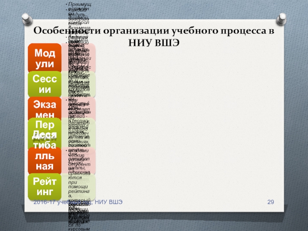Image resolution: width=308 pixels, height=231 pixels.
Task: Click the light green description box beside Сессии
Action: pos(79,84)
